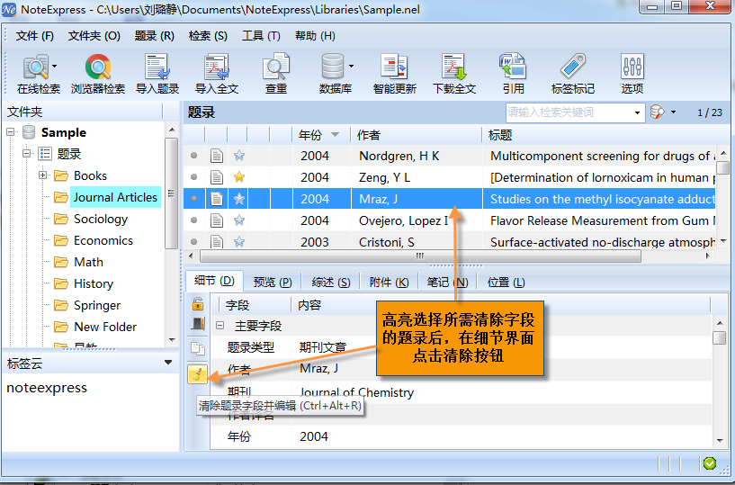Sort records by 标题 column header
The height and width of the screenshot is (485, 735).
click(598, 135)
